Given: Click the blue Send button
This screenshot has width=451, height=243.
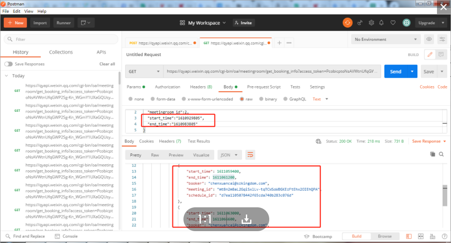Looking at the screenshot, I should pyautogui.click(x=396, y=71).
